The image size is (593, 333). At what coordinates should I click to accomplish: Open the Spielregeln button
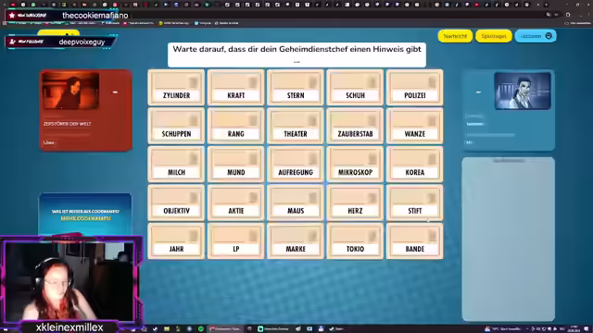click(x=494, y=36)
